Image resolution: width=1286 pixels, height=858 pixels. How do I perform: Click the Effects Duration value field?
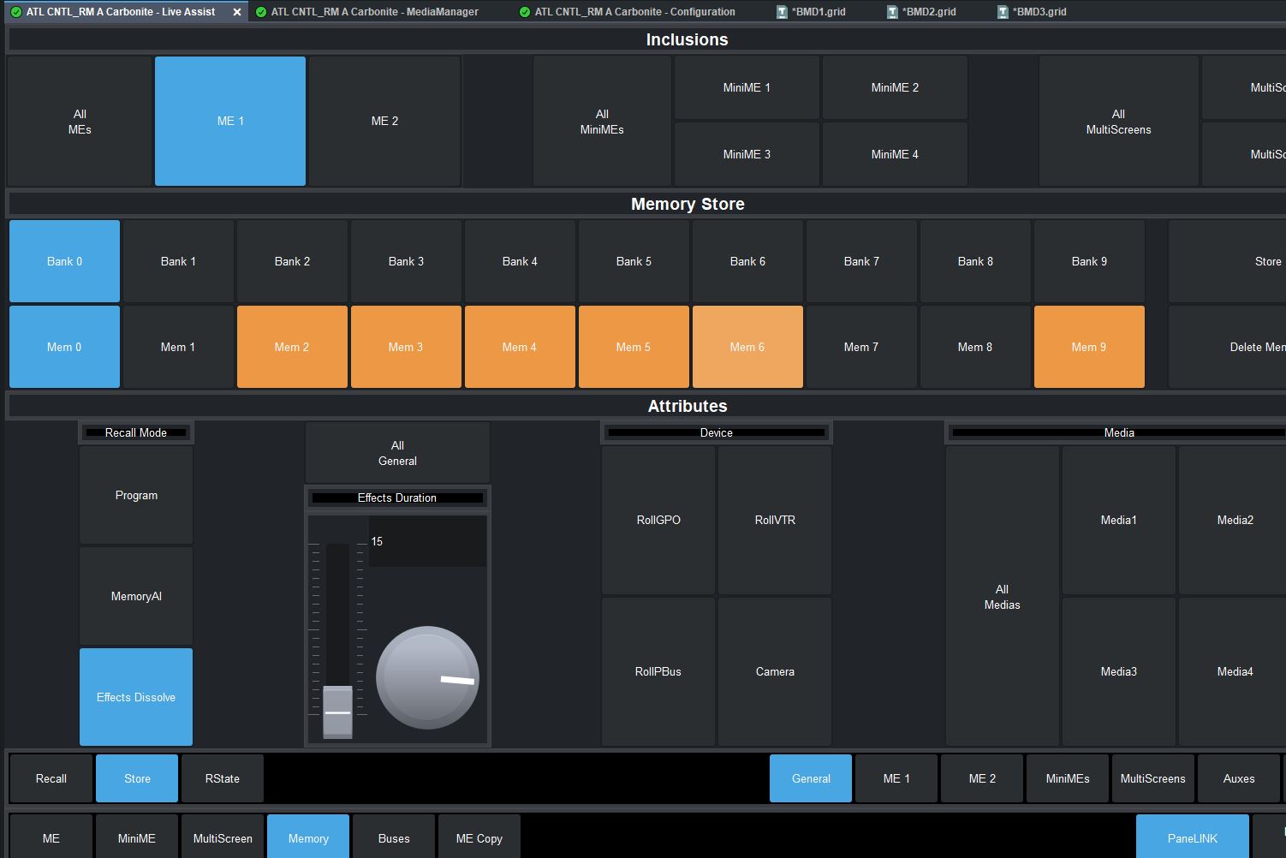427,541
